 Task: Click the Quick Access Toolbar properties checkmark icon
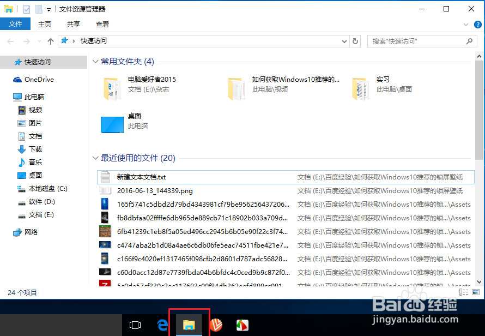pos(26,9)
